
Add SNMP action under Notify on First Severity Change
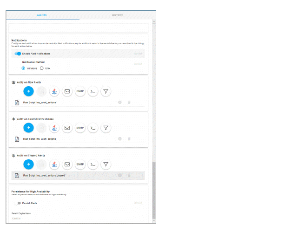(80, 128)
